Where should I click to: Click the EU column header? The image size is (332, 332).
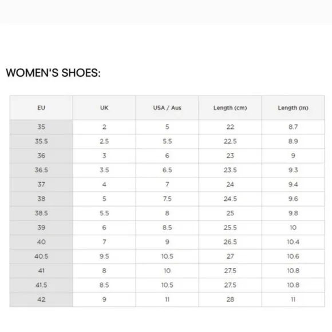[41, 108]
